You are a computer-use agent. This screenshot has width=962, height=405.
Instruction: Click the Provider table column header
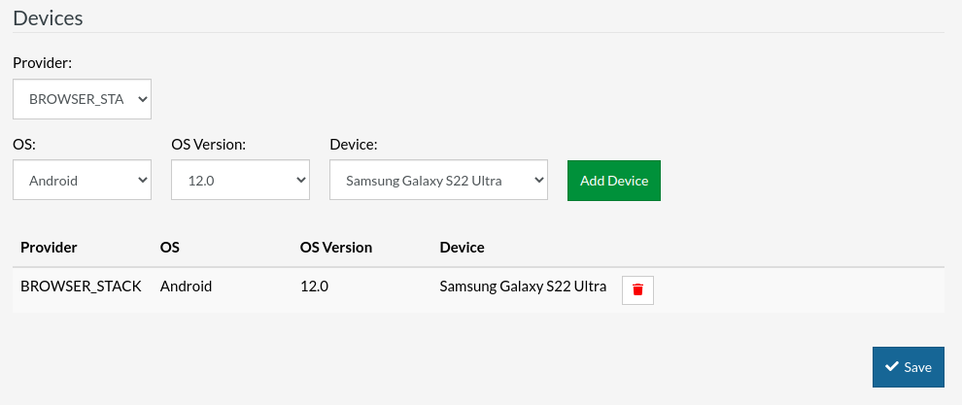(x=49, y=248)
